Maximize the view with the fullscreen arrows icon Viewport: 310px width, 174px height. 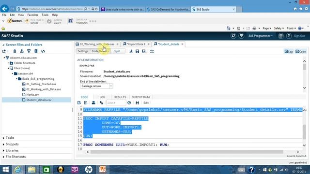click(x=152, y=51)
